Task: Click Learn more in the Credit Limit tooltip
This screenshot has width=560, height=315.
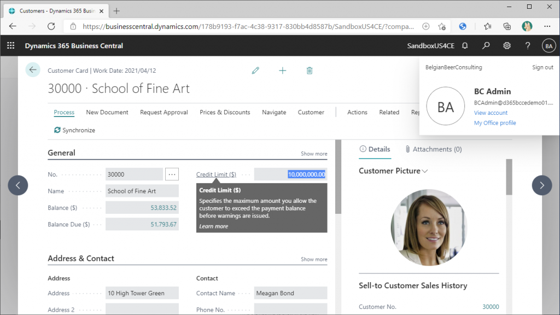Action: tap(214, 226)
